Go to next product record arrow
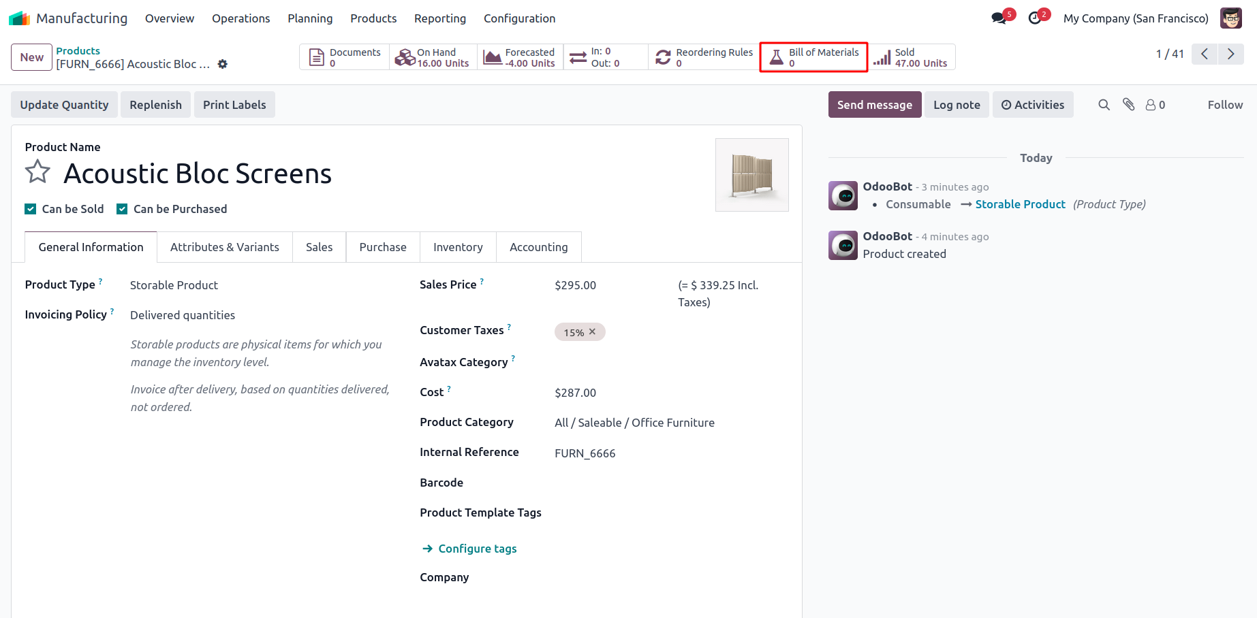 [x=1230, y=54]
